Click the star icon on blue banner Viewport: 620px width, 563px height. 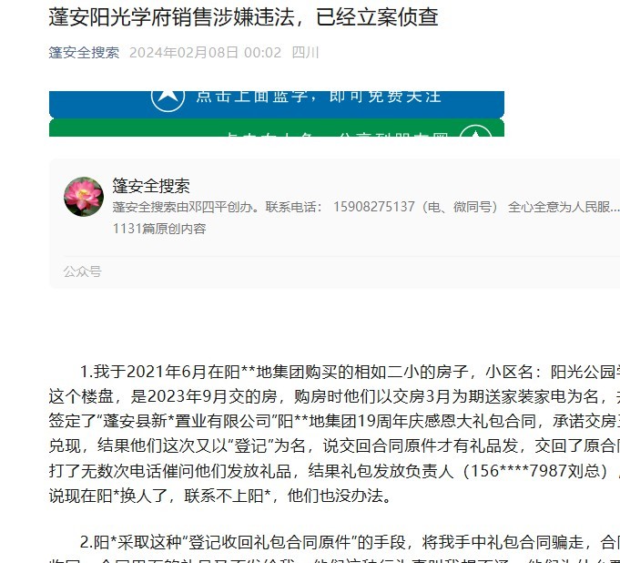coord(168,99)
